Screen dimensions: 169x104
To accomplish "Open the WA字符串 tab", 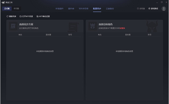I will tap(84, 9).
